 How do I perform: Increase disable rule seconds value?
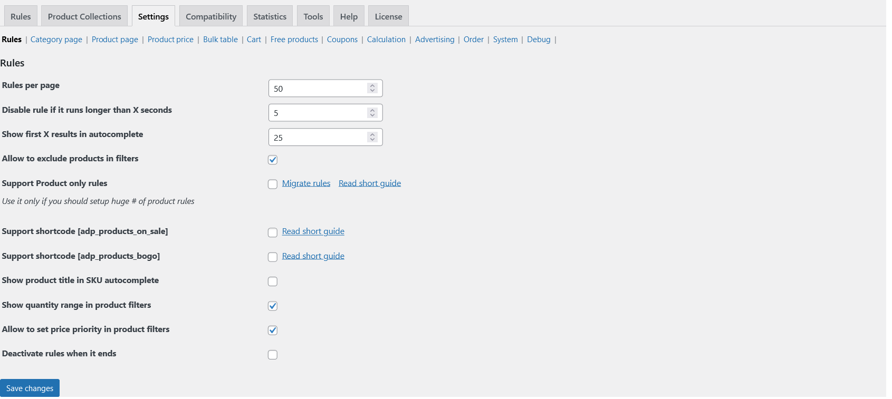[372, 110]
